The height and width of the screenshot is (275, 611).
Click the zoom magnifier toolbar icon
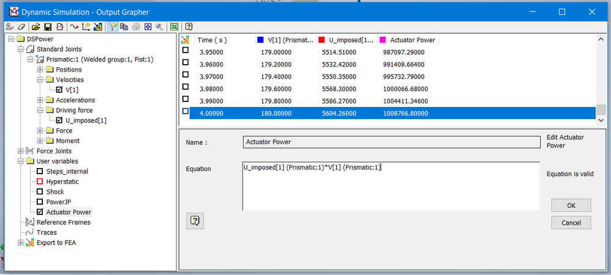coord(160,27)
